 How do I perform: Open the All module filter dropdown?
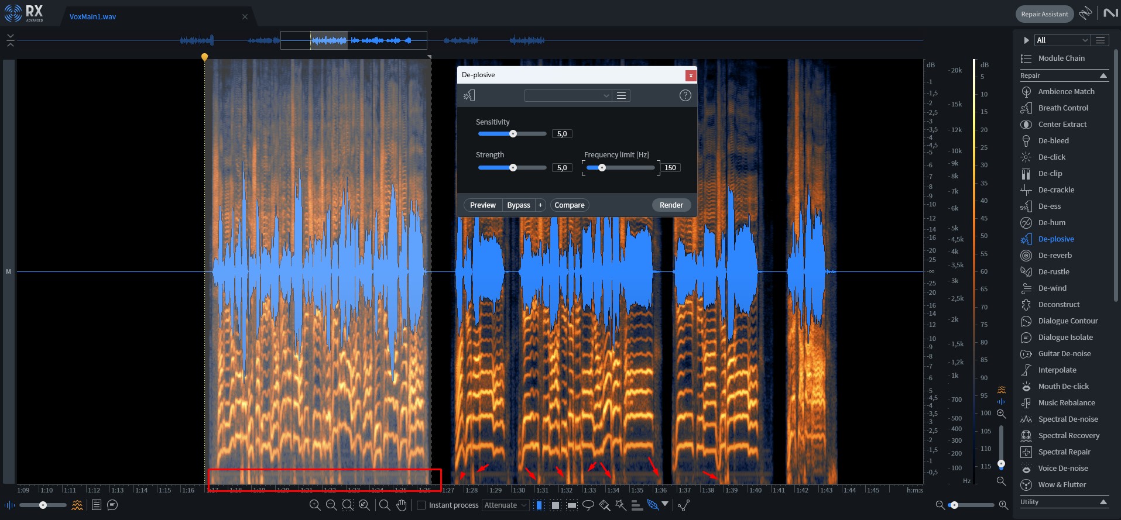(x=1062, y=40)
